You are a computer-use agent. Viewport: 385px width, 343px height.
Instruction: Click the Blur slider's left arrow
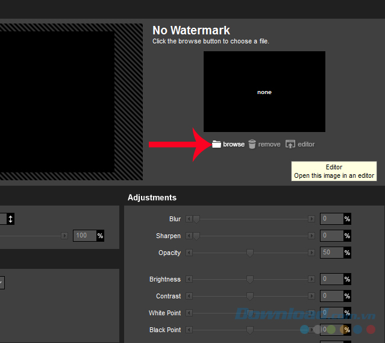(x=189, y=219)
